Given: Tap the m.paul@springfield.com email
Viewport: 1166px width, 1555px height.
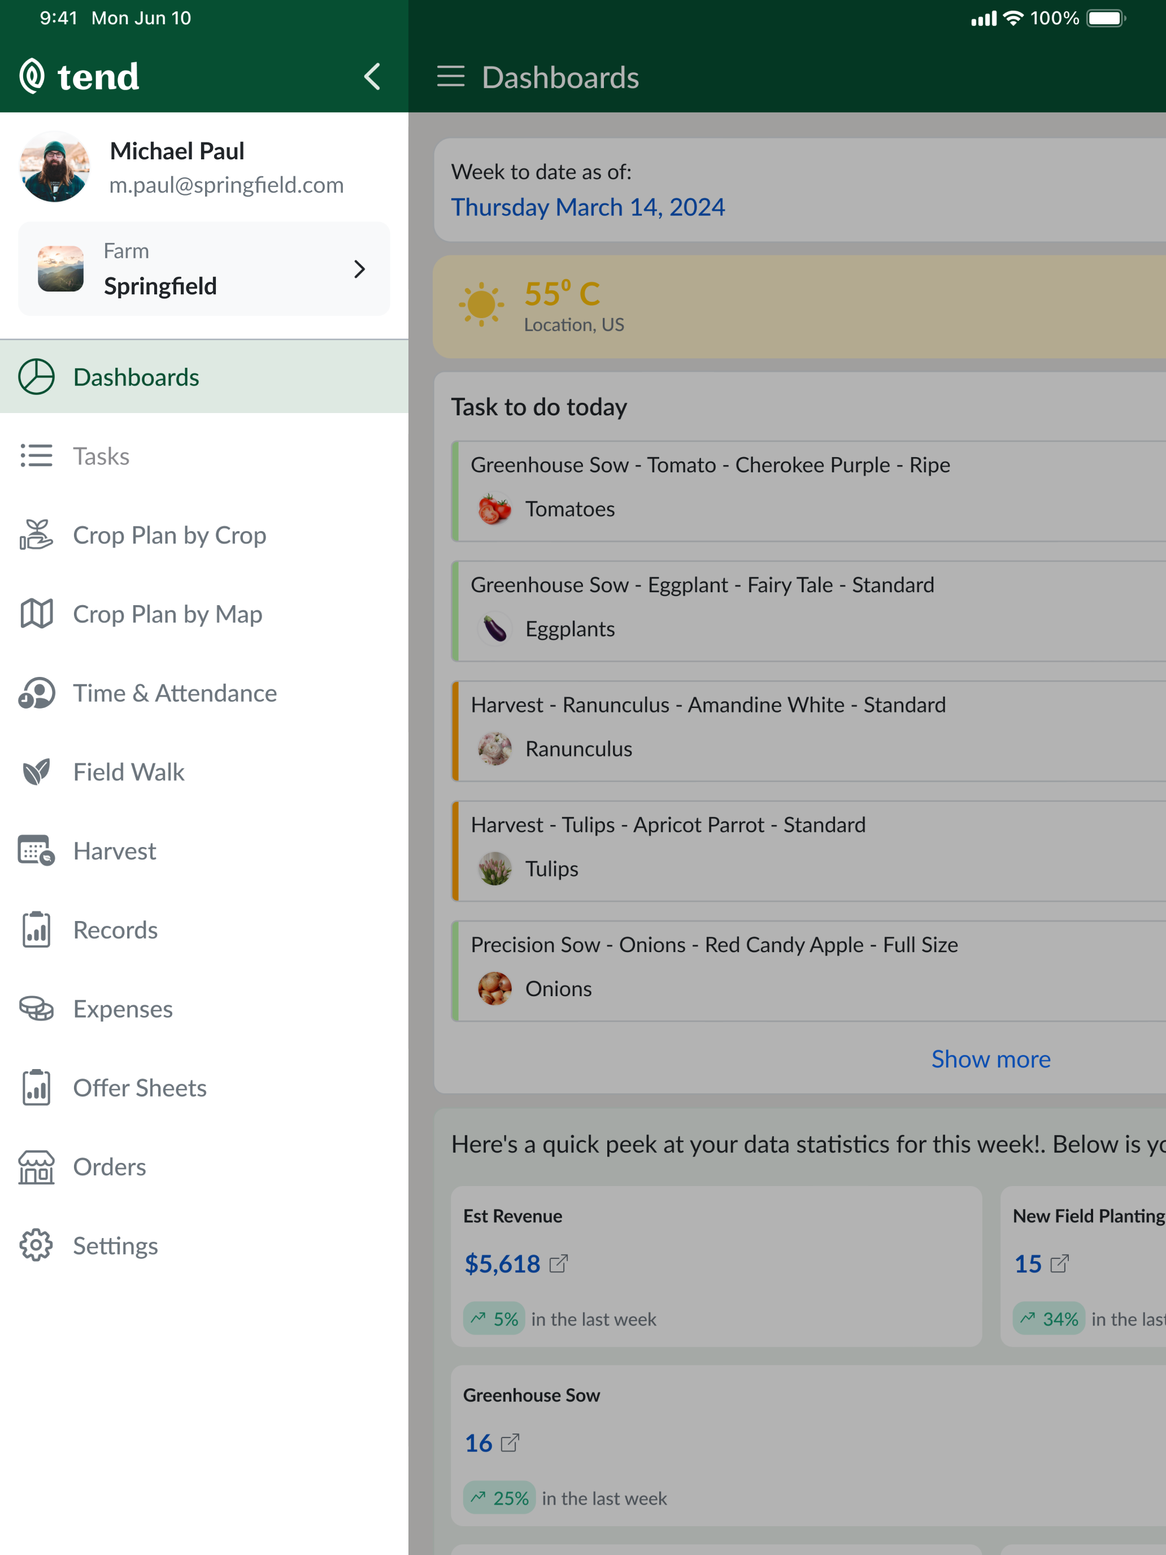Looking at the screenshot, I should click(x=227, y=185).
